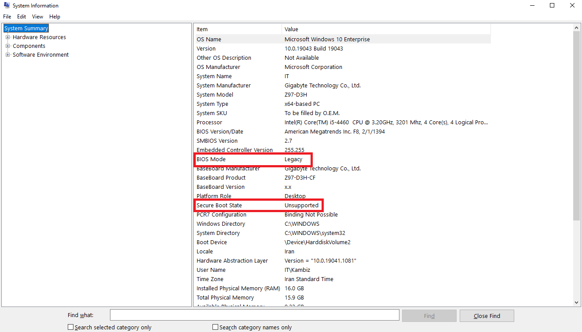Expand the Components node

tap(7, 46)
